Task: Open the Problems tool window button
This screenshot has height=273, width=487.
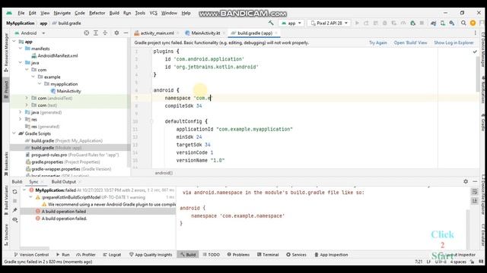Action: pyautogui.click(x=238, y=255)
